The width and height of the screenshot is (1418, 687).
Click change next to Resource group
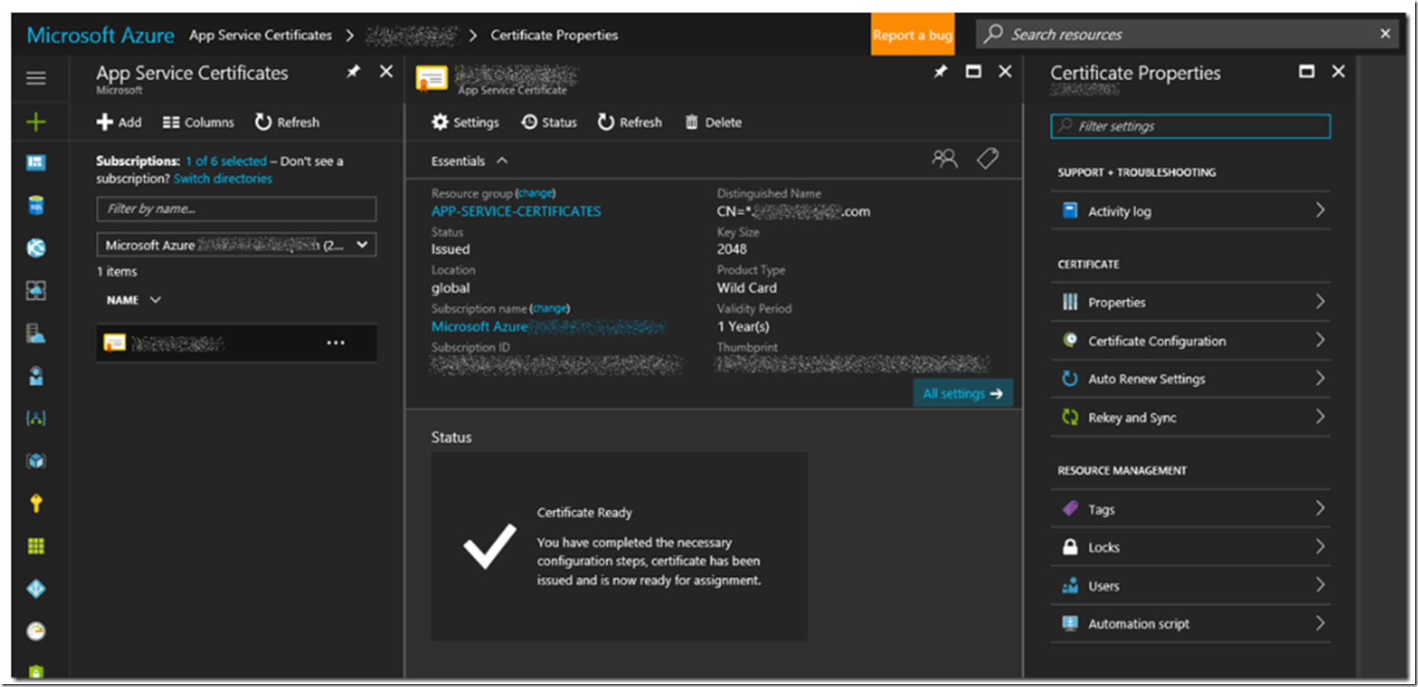coord(536,193)
